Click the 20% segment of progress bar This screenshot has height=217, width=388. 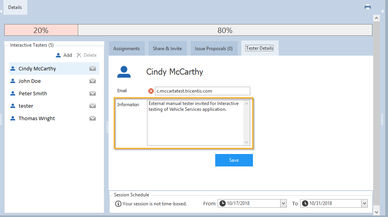41,30
